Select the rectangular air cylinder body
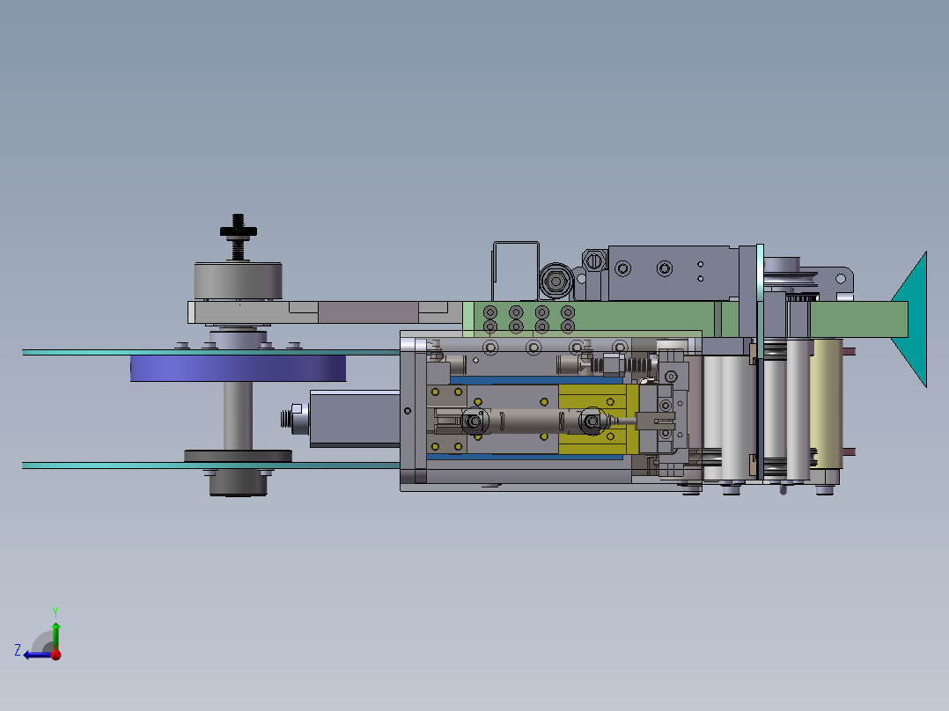Image resolution: width=949 pixels, height=711 pixels. pyautogui.click(x=355, y=419)
